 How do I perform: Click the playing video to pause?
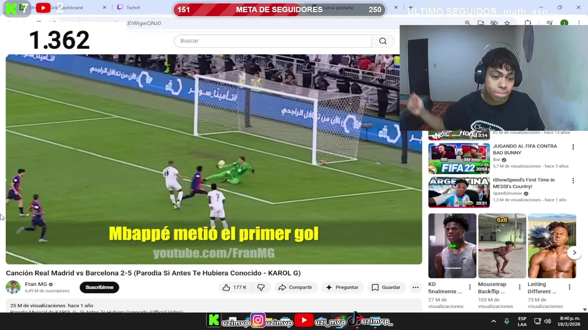(214, 159)
